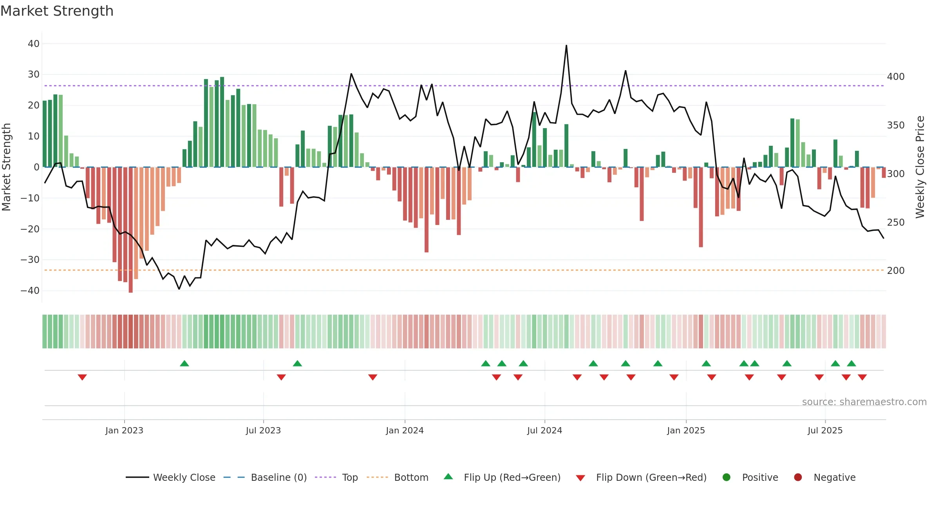Click the Jan 2025 axis label

pos(686,430)
